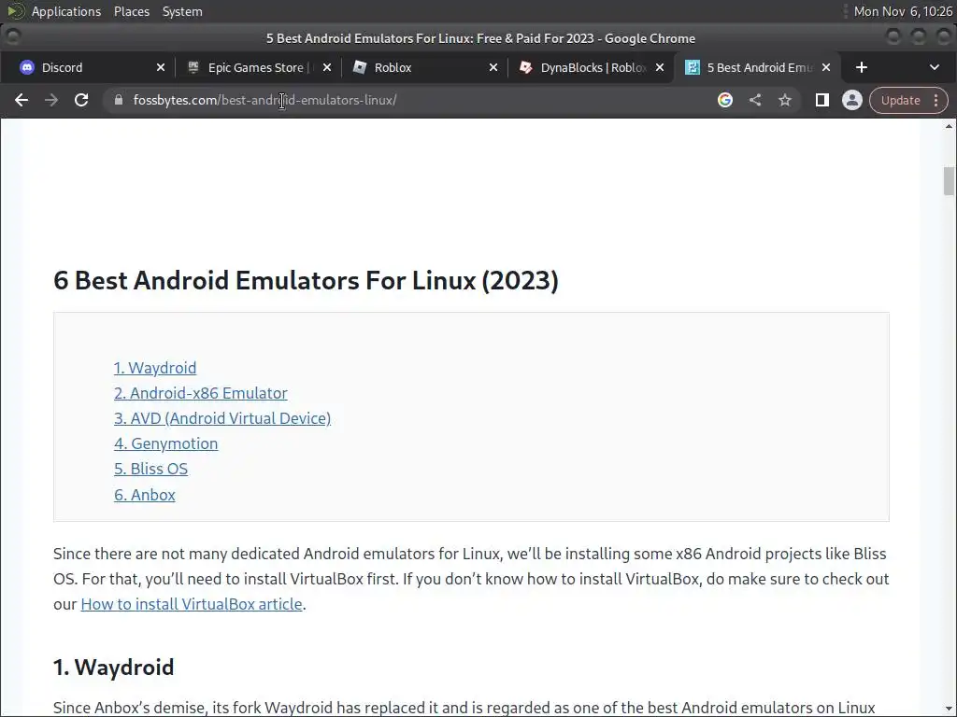Jump to the 1. Waydroid section
This screenshot has width=957, height=717.
click(x=155, y=368)
